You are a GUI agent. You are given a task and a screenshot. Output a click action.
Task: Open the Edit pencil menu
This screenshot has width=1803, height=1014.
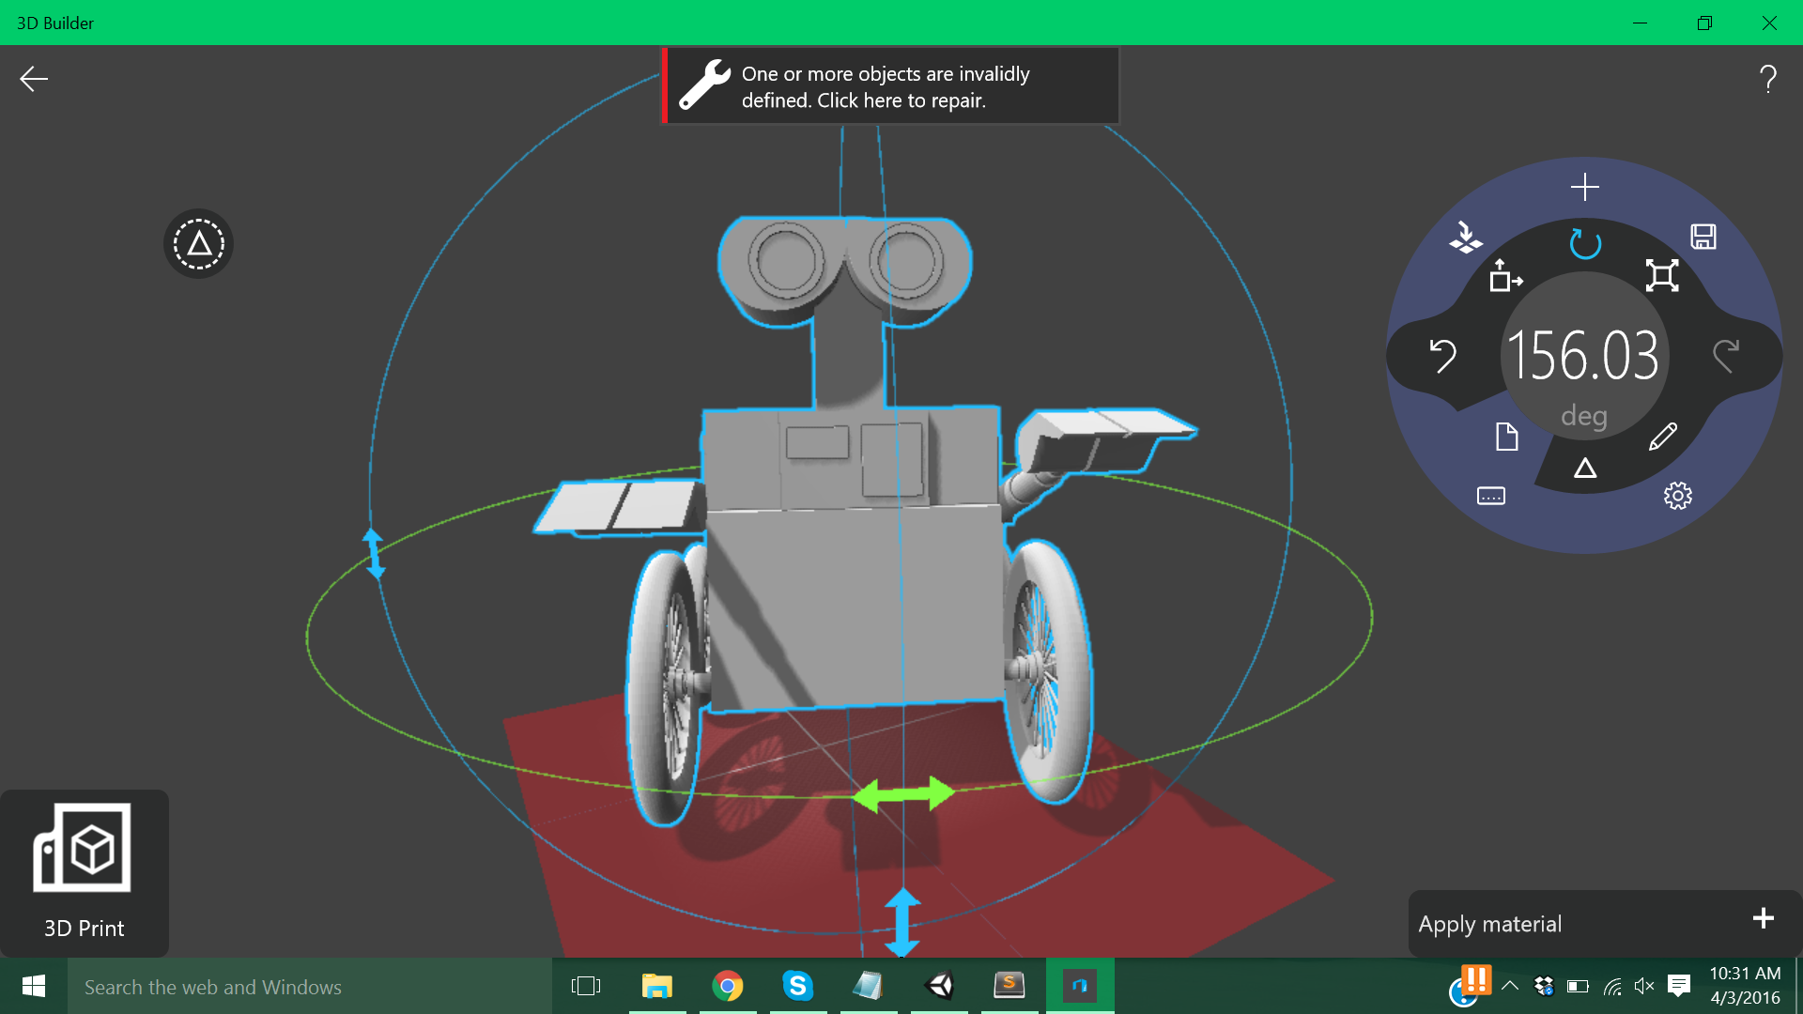[x=1662, y=437]
